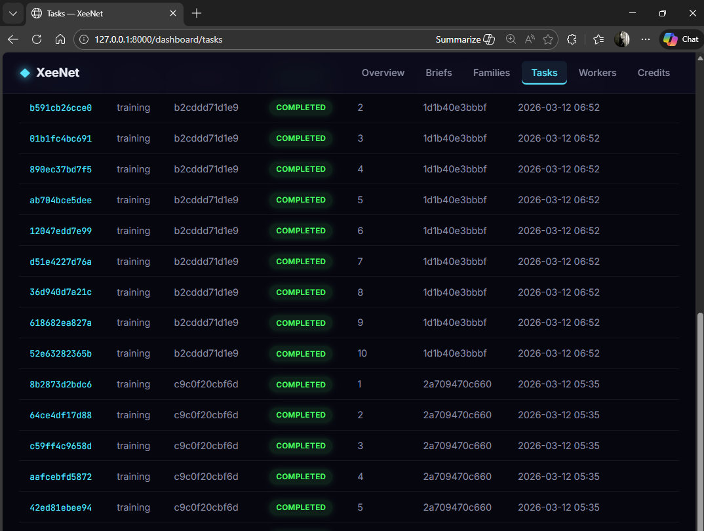The height and width of the screenshot is (531, 704).
Task: Reload the page with refresh icon
Action: point(37,39)
